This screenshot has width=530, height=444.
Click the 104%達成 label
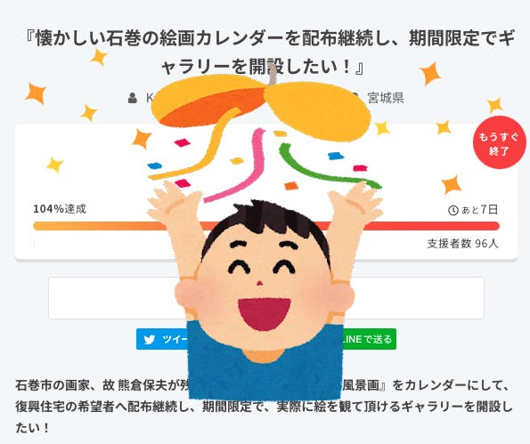pos(60,209)
